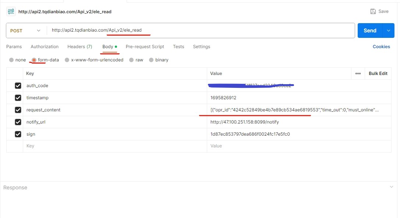The width and height of the screenshot is (400, 218).
Task: Click the notify_url value http://47.100.251.158:8099/notify
Action: (x=245, y=122)
